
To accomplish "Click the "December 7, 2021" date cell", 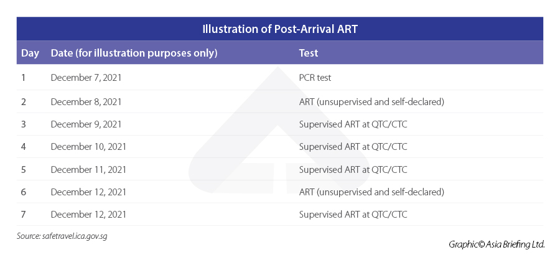I will [x=86, y=78].
